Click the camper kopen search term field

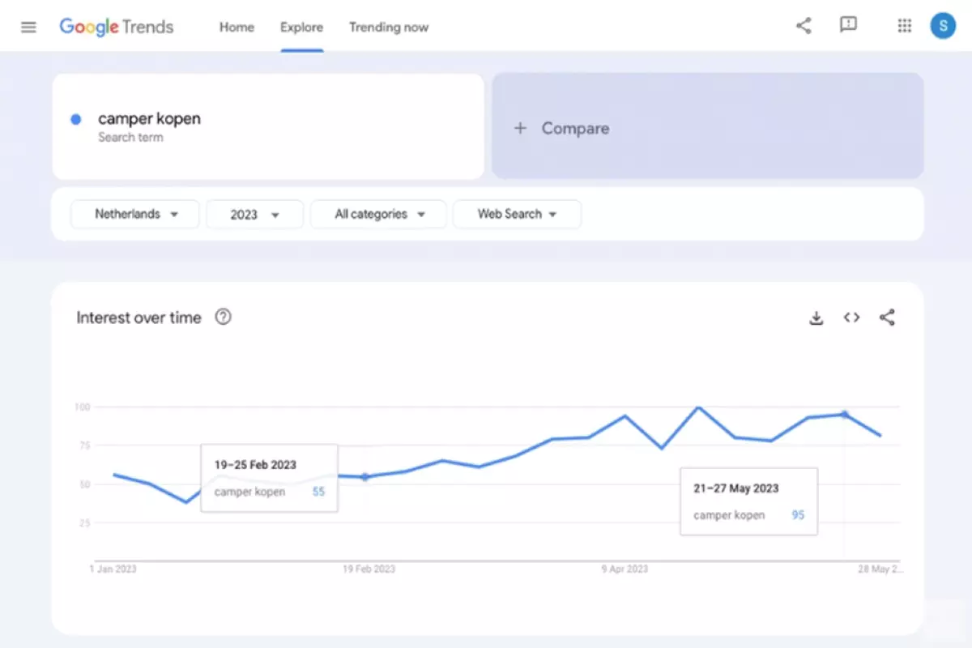tap(267, 126)
